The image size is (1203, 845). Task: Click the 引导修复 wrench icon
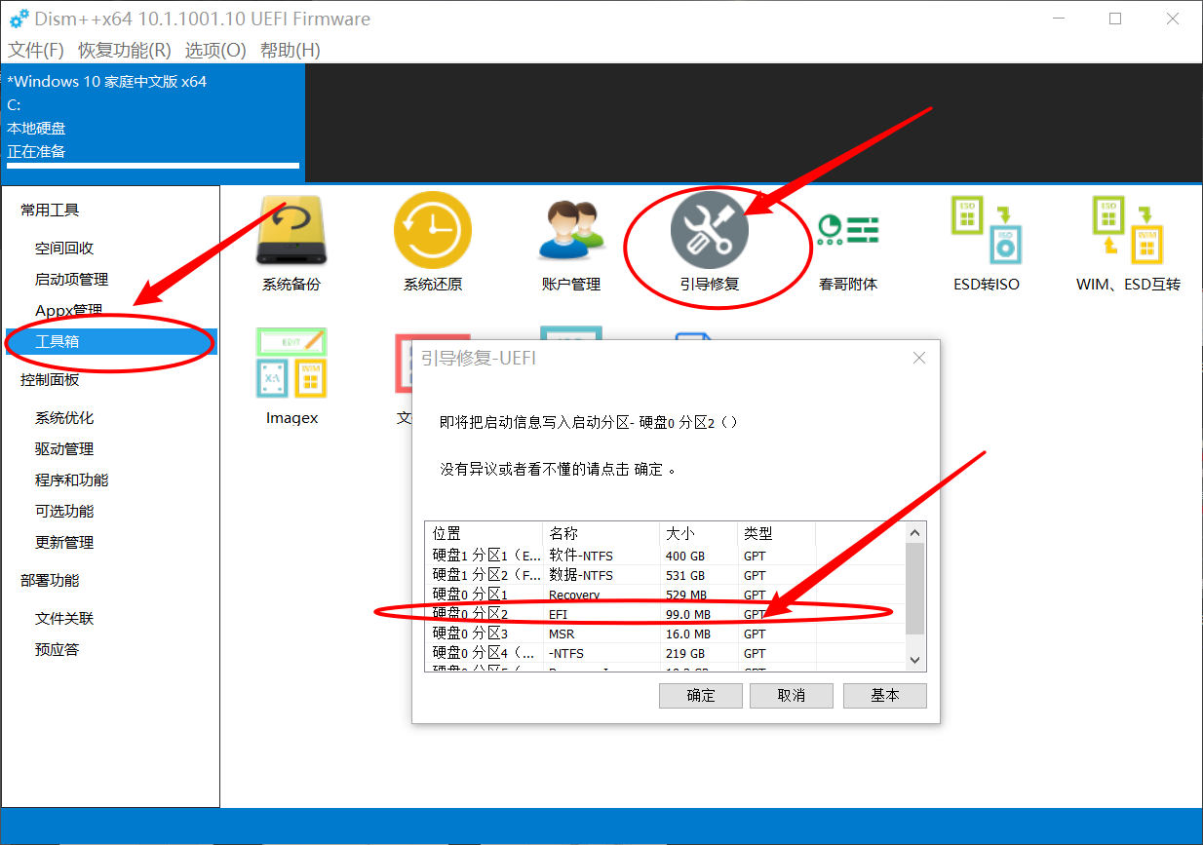click(x=709, y=230)
